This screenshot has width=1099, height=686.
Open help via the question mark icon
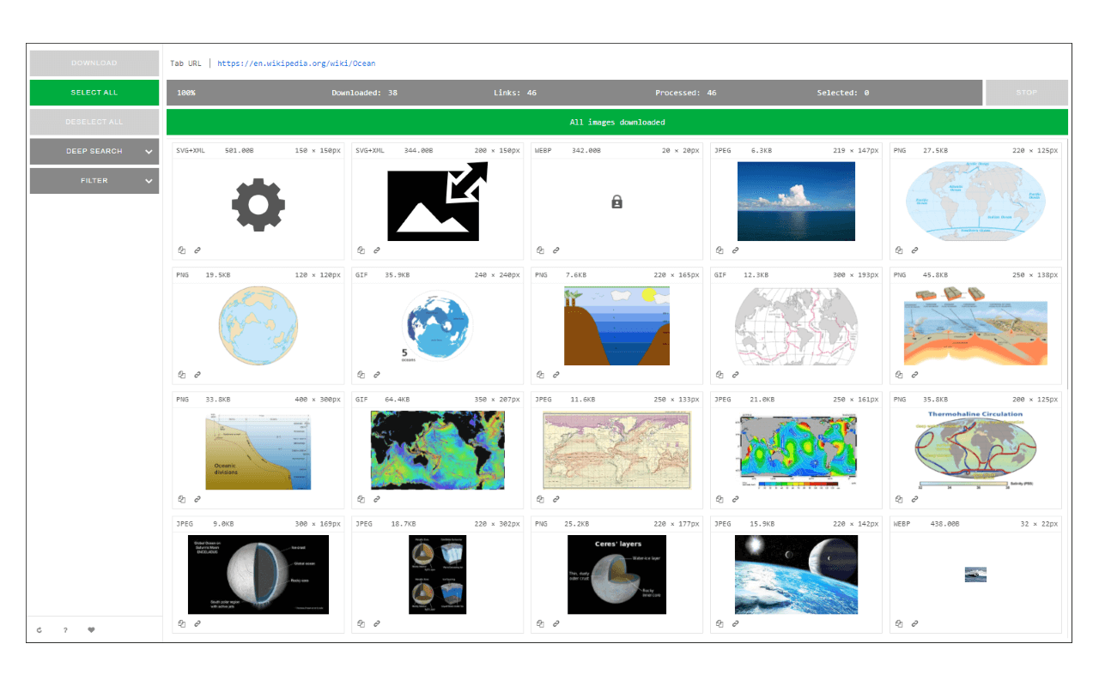[65, 630]
